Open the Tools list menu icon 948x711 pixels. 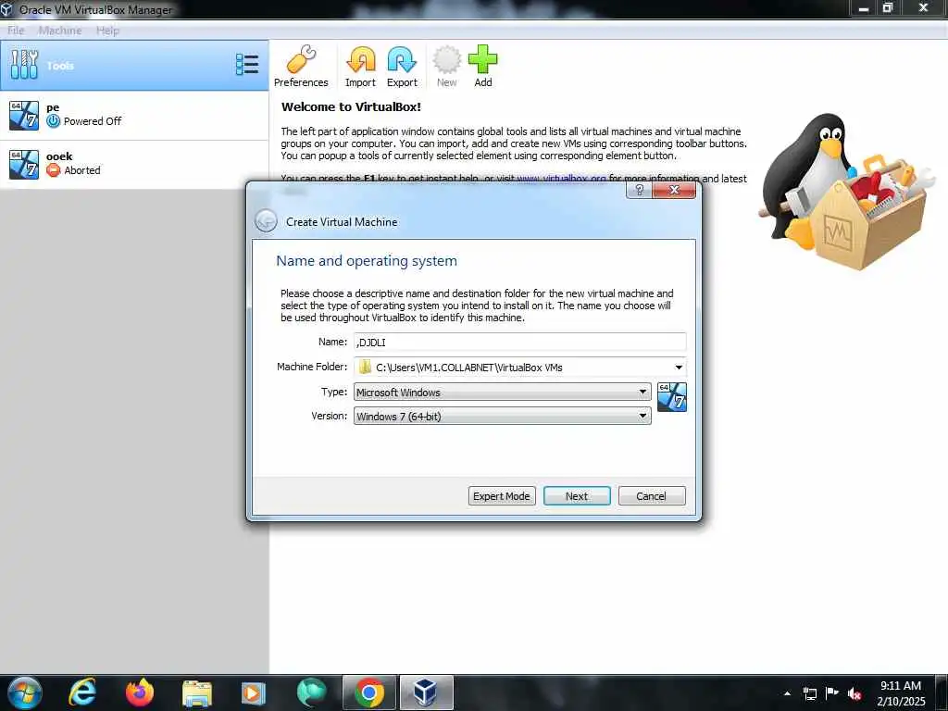point(247,65)
